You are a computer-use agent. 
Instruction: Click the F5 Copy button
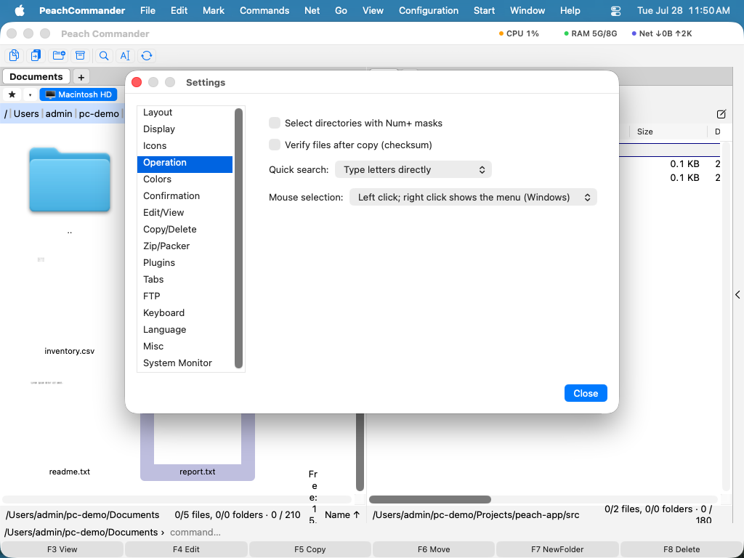pos(310,549)
